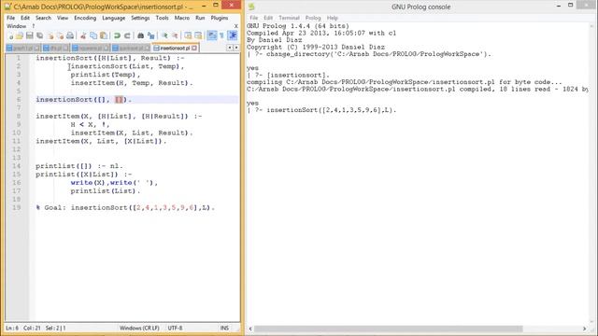This screenshot has height=336, width=598.
Task: Click the Open file folder icon
Action: click(x=19, y=35)
